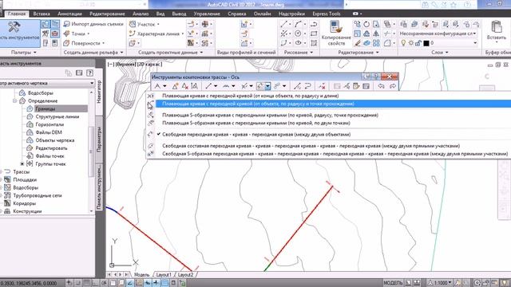Viewport: 511px width, 287px height.
Task: Click the Array edit tool icon
Action: (x=376, y=43)
